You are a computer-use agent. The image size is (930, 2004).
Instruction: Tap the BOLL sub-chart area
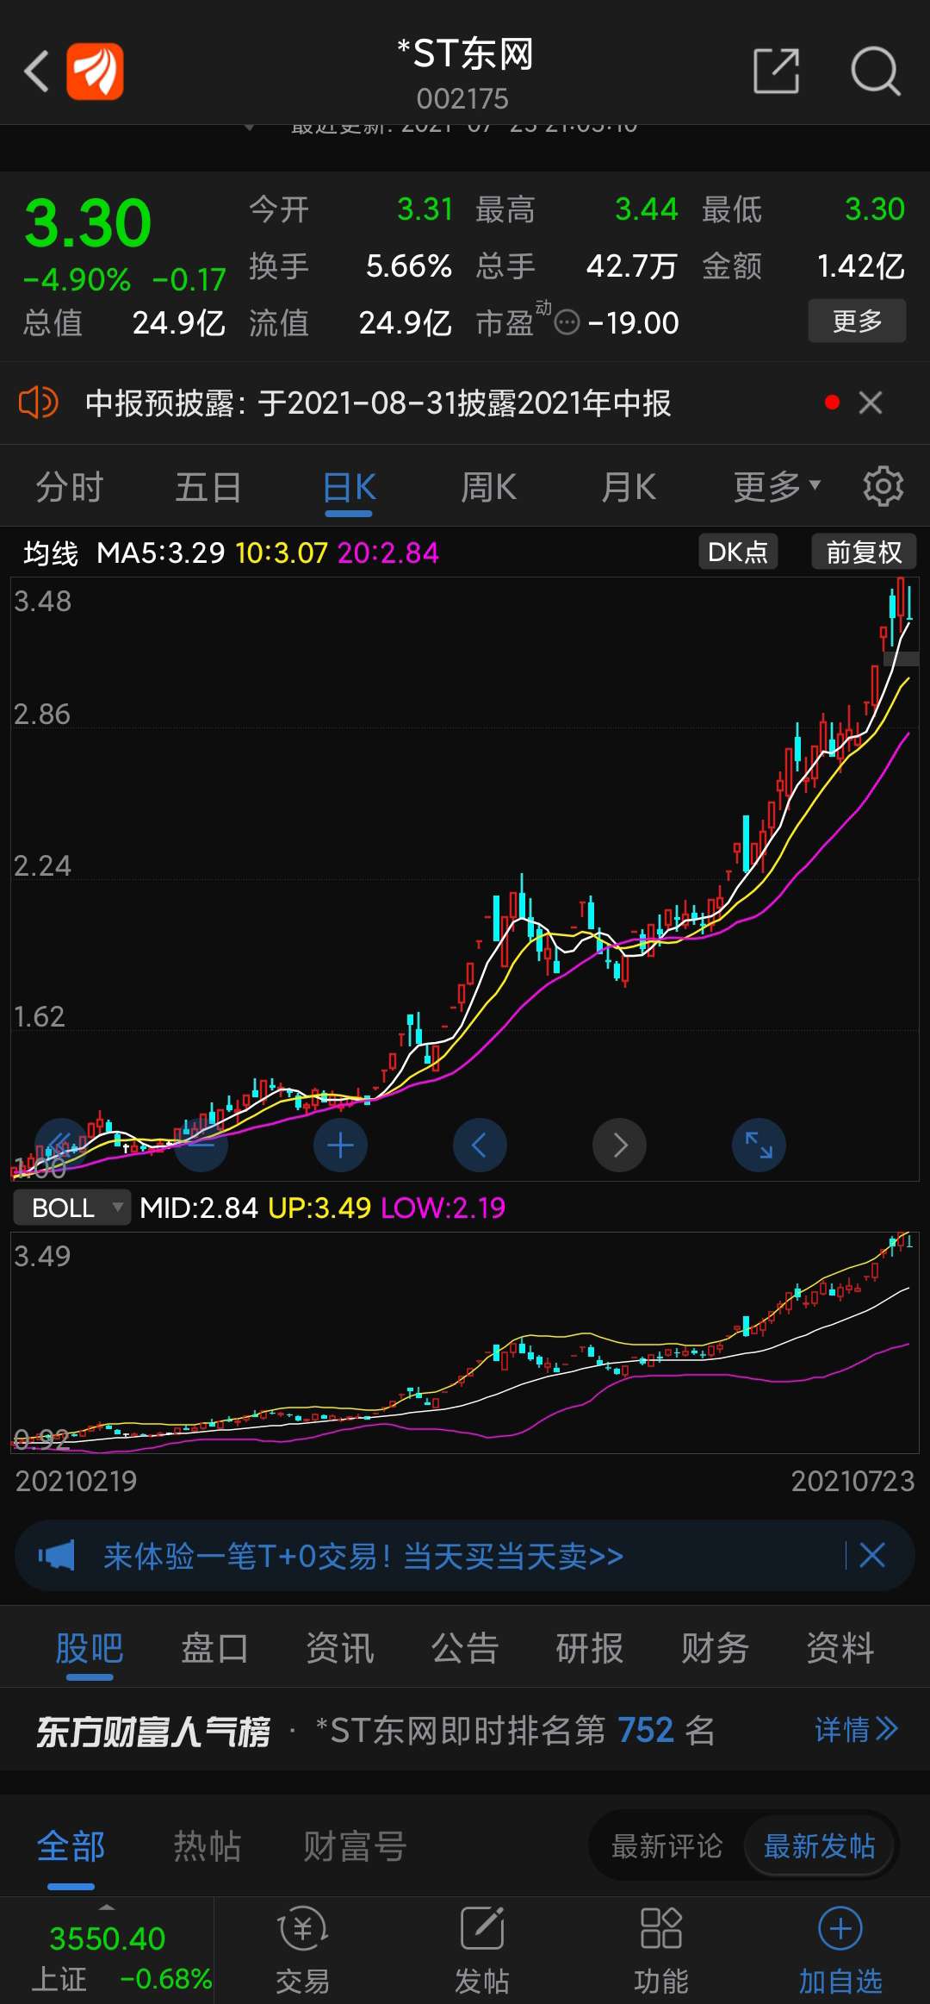[x=465, y=1343]
